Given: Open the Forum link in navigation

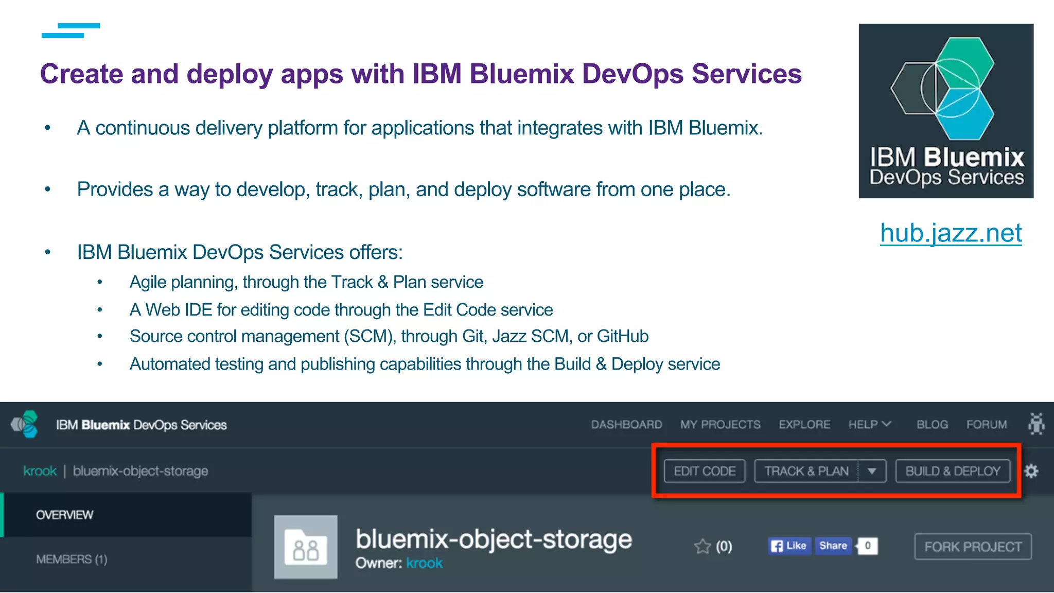Looking at the screenshot, I should click(x=987, y=425).
